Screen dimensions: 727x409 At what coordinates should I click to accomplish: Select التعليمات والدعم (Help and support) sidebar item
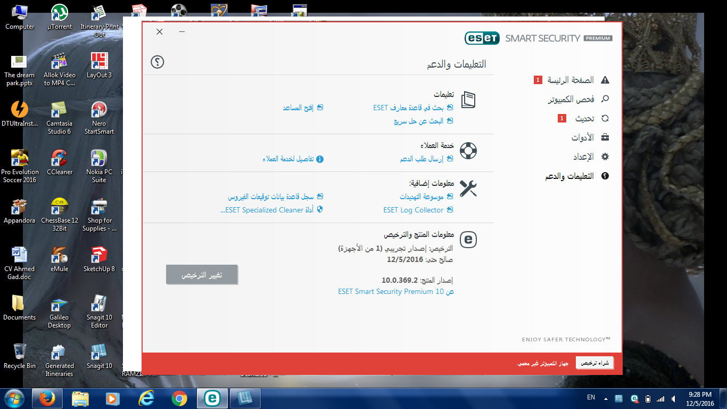[576, 176]
